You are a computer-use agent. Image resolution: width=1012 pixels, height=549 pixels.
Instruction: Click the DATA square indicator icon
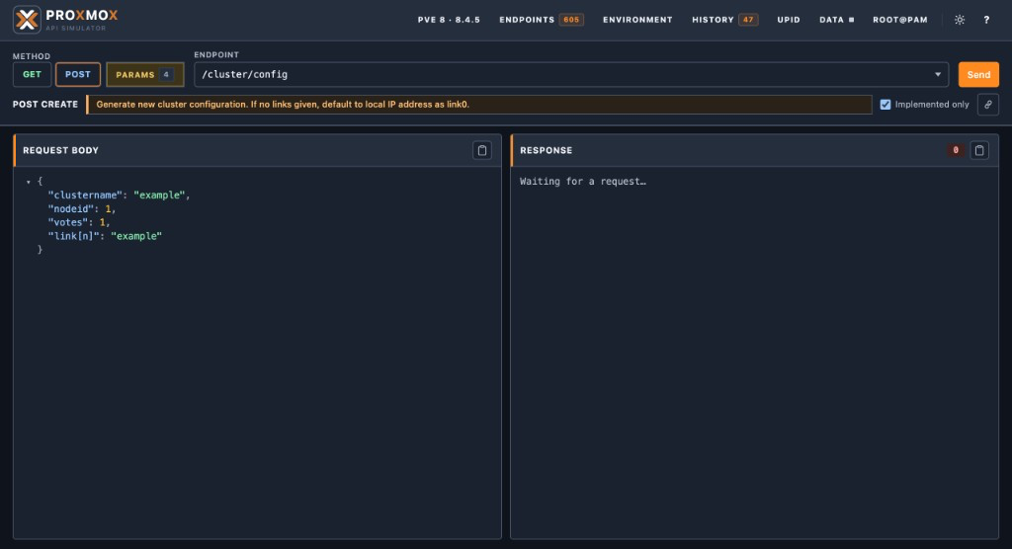851,20
